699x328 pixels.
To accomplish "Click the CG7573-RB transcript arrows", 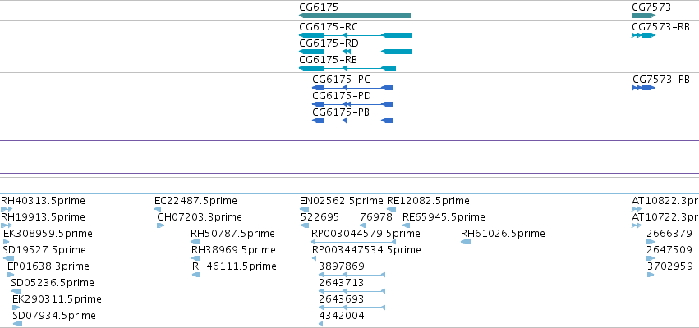I will point(643,35).
